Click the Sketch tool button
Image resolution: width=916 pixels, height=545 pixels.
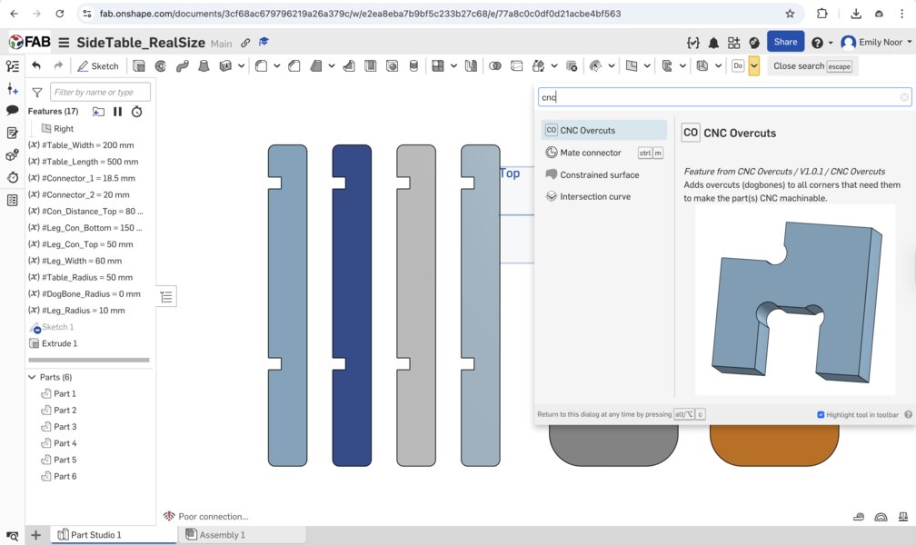(98, 66)
